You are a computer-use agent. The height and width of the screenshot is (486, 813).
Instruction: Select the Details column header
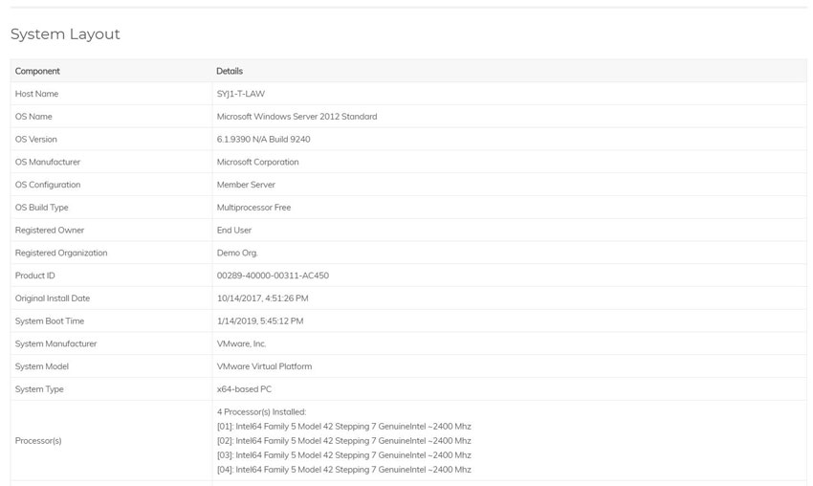click(230, 71)
